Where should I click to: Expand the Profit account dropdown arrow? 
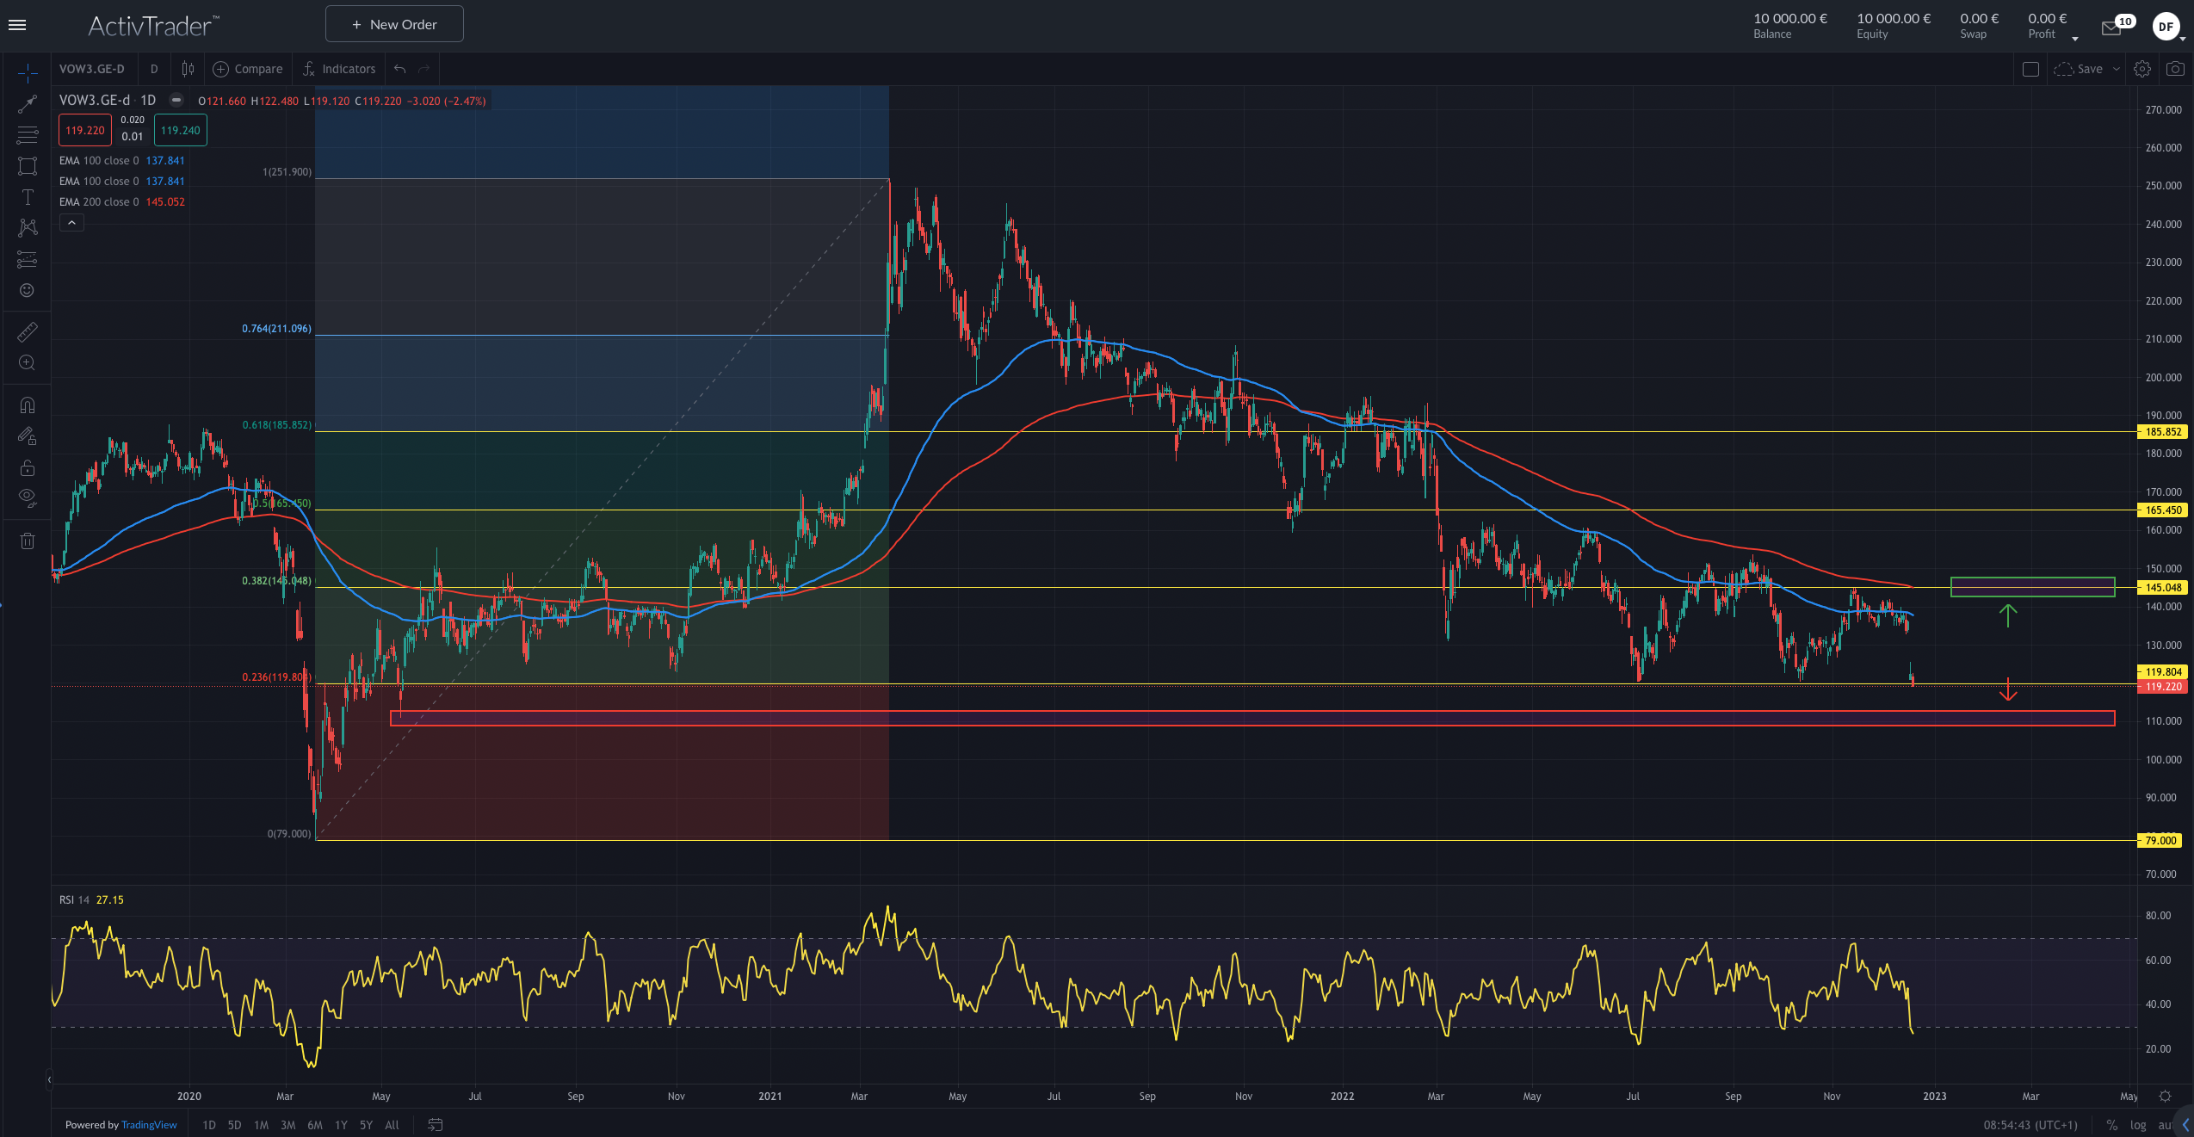tap(2074, 38)
